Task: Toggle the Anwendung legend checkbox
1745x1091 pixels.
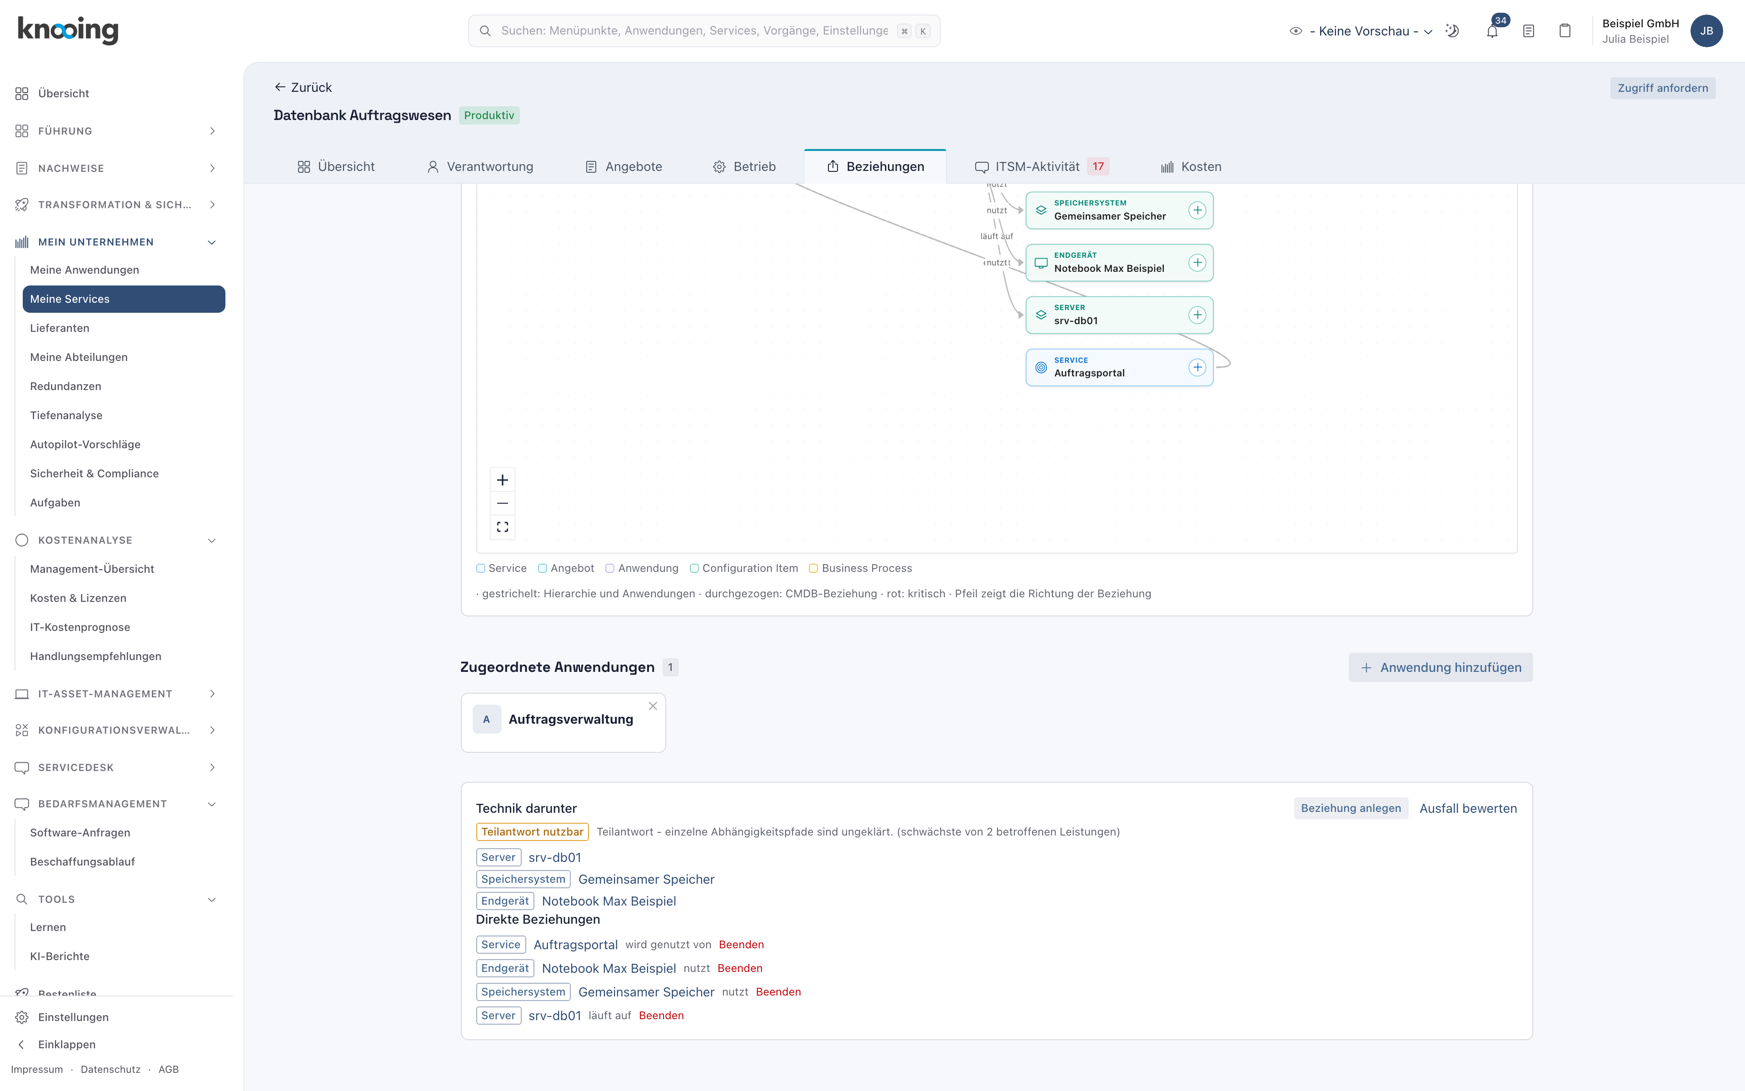Action: 609,569
